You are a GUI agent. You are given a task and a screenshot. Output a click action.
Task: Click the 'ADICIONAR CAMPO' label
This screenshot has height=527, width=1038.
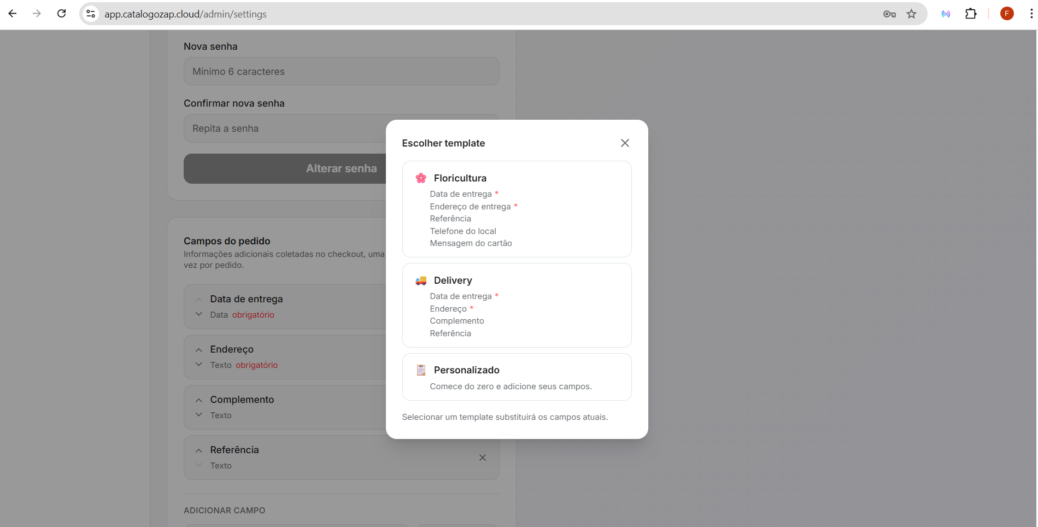225,511
